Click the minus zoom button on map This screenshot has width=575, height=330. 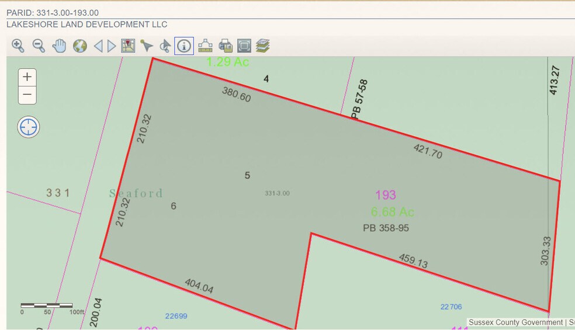pos(27,95)
